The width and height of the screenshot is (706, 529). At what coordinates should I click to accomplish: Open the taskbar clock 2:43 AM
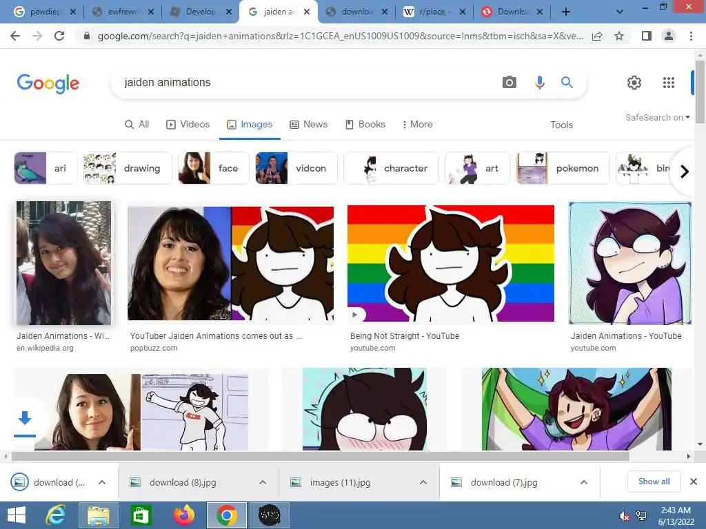pyautogui.click(x=676, y=516)
